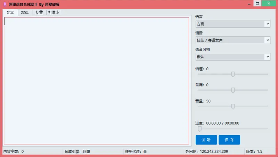Maximize the application window
The height and width of the screenshot is (157, 278).
coord(257,3)
